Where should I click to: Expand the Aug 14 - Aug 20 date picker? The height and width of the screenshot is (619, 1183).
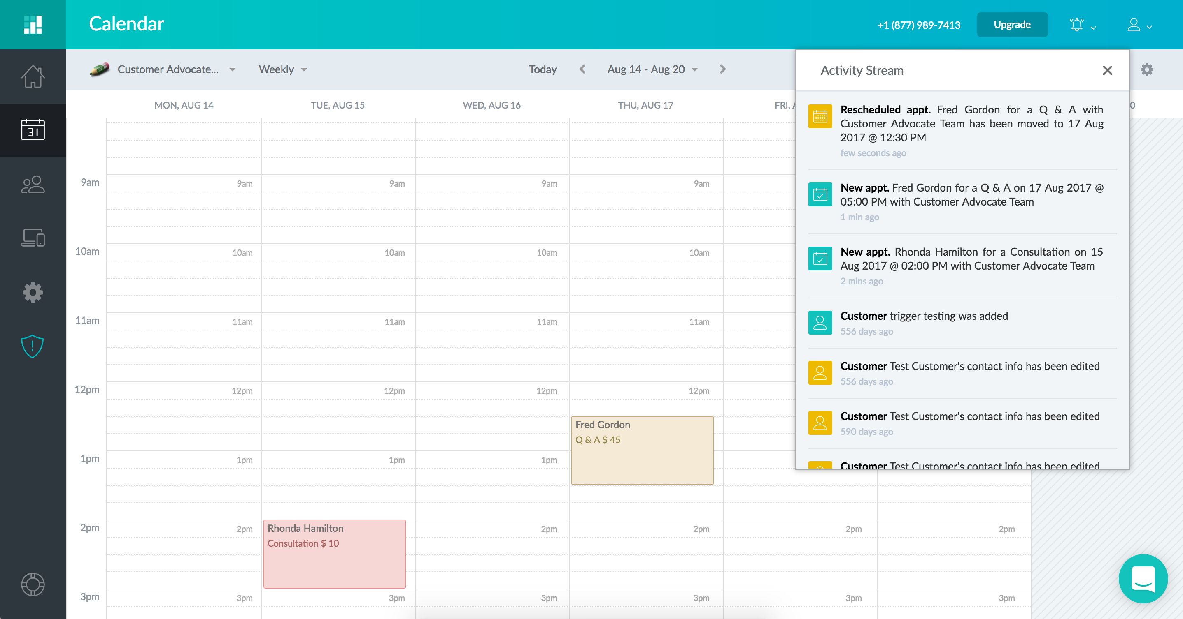(652, 69)
